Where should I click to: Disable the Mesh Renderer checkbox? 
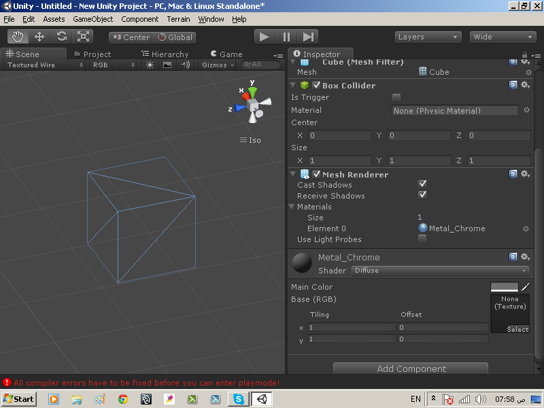pos(316,174)
